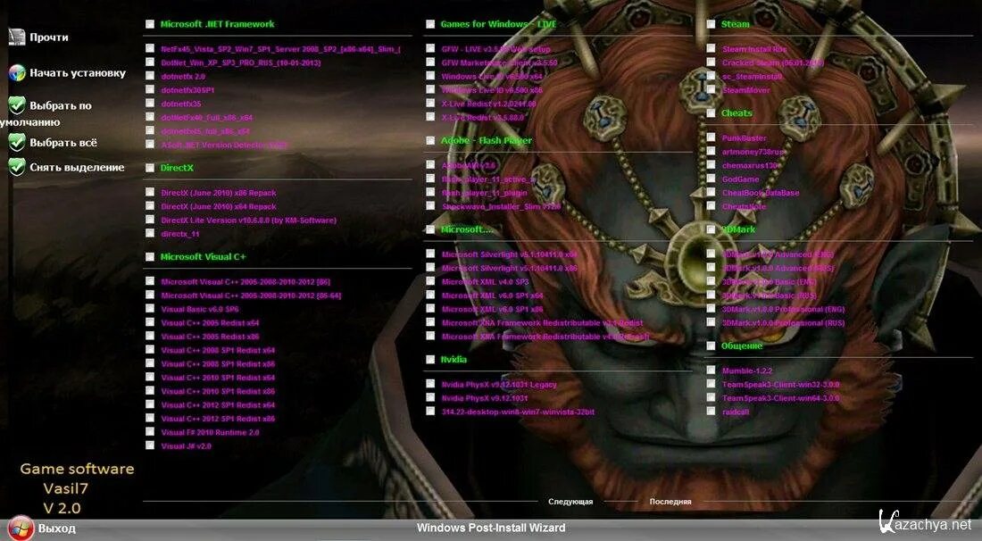
Task: Check the PunkBuster checkbox
Action: pyautogui.click(x=711, y=137)
